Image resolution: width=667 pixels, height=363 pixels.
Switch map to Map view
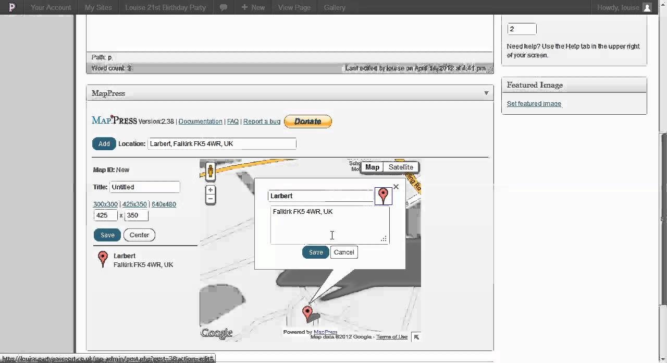372,167
